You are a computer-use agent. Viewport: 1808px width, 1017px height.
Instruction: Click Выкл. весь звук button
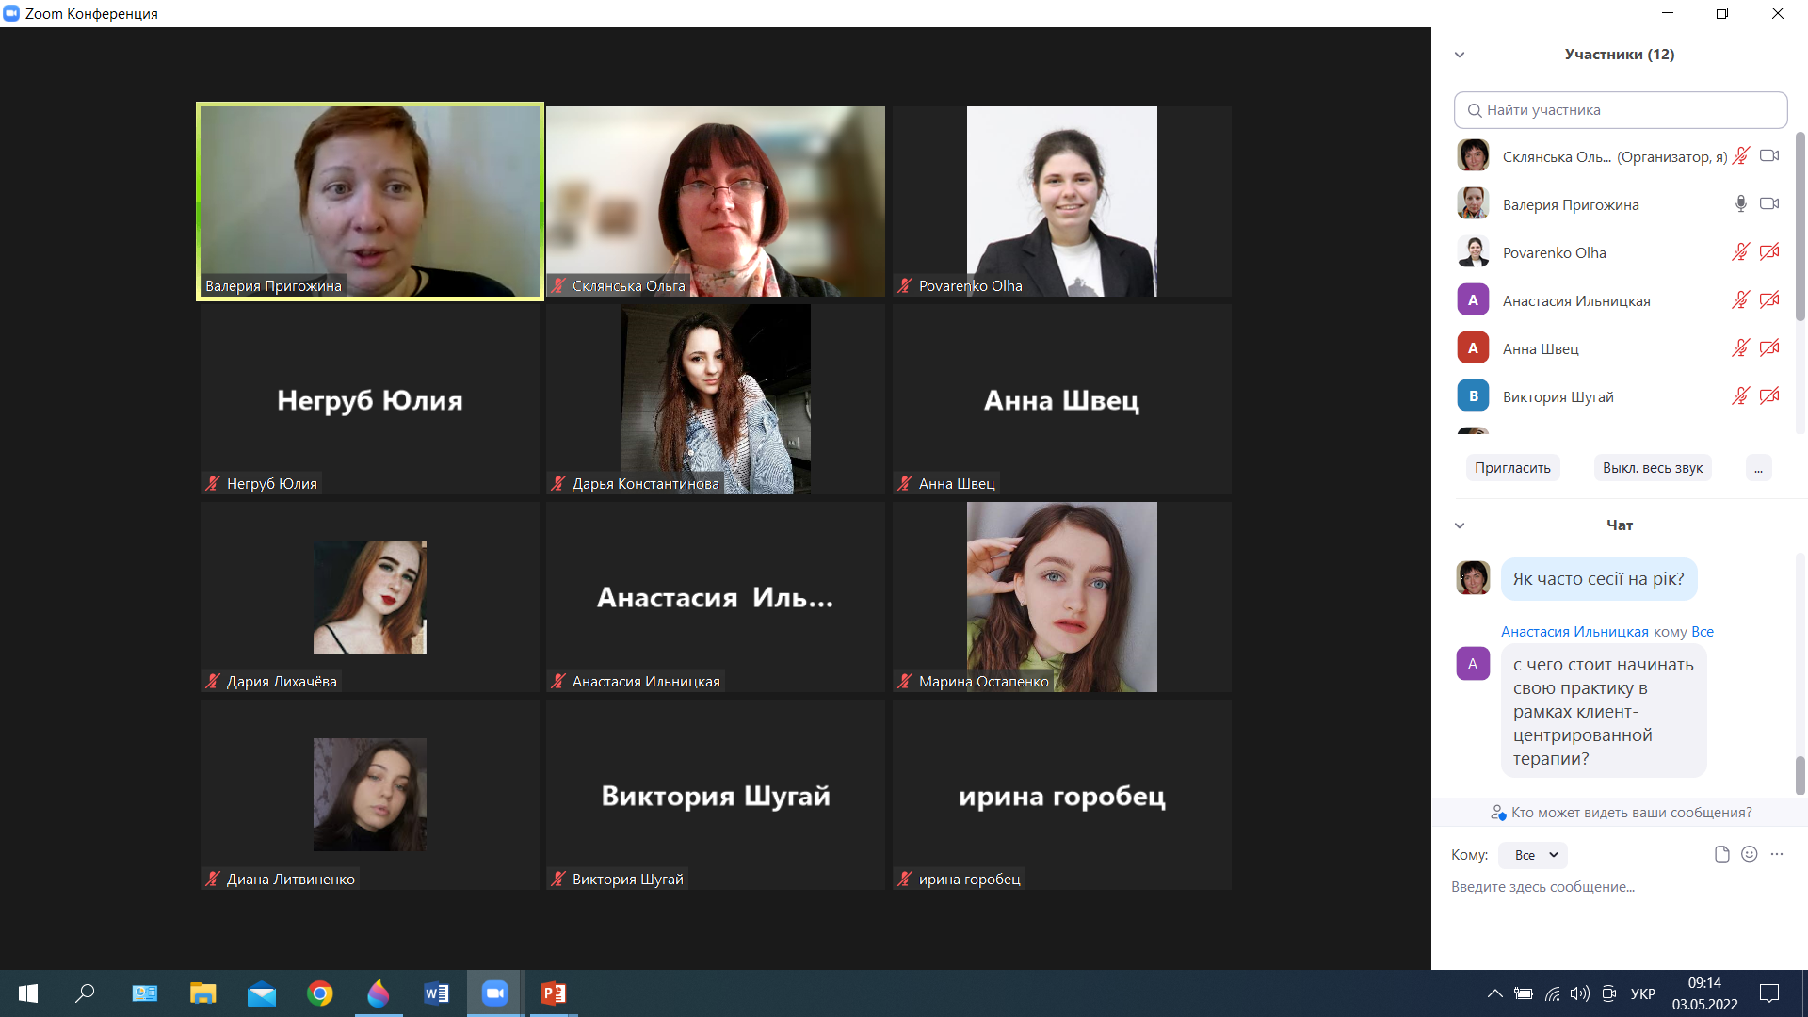pyautogui.click(x=1653, y=468)
